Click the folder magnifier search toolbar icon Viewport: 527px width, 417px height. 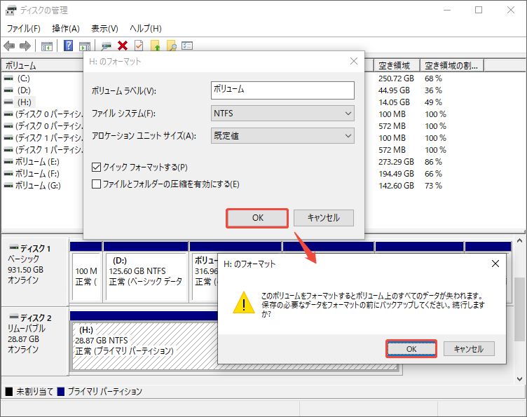172,46
